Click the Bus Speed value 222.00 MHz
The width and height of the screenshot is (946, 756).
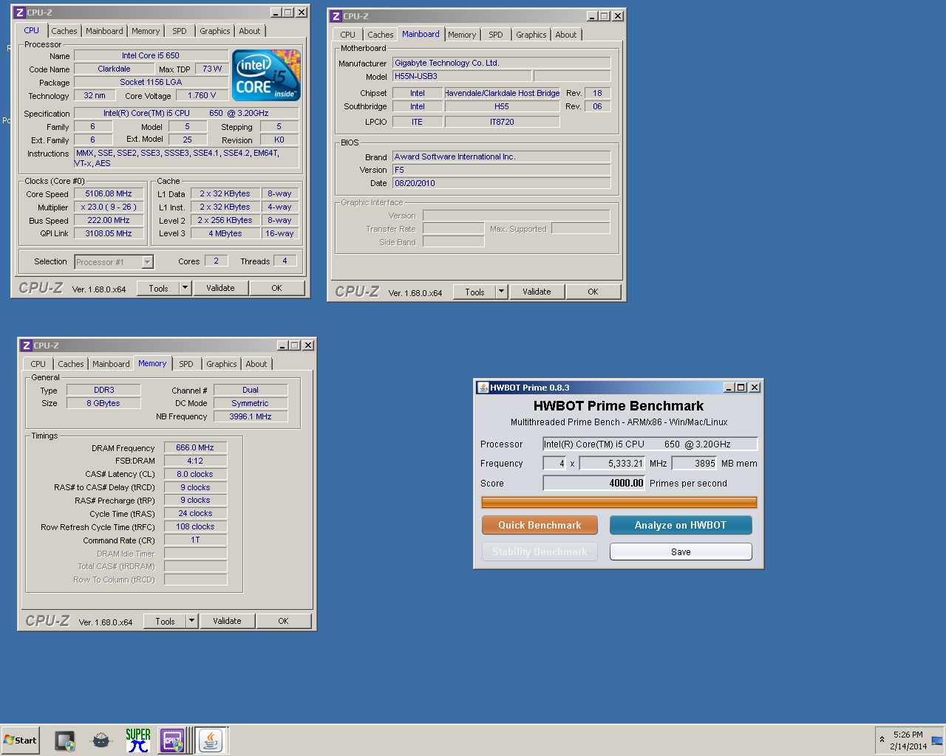pyautogui.click(x=109, y=220)
